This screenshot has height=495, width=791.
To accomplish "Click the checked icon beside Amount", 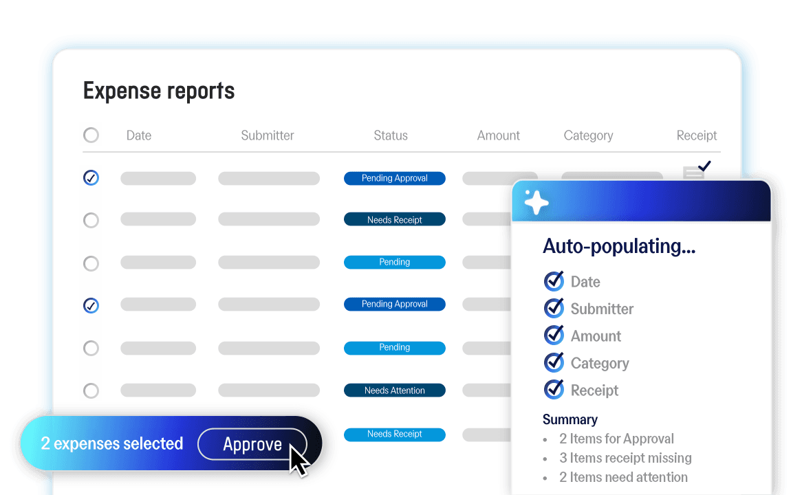I will [554, 335].
